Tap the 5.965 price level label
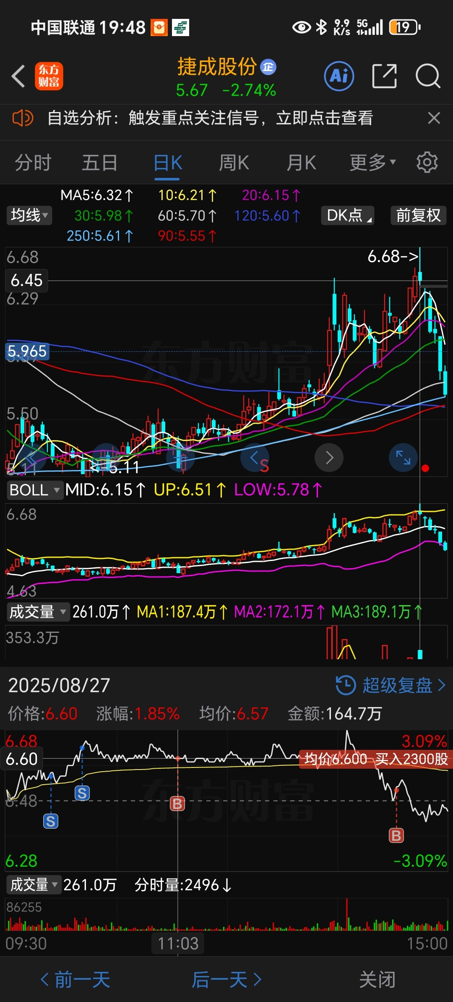 click(x=27, y=351)
